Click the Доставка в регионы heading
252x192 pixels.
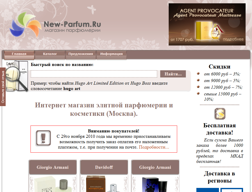tap(219, 177)
